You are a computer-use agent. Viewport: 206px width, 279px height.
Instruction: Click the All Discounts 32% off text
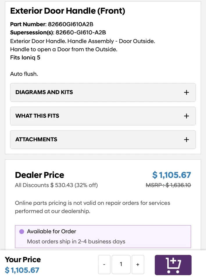click(56, 185)
